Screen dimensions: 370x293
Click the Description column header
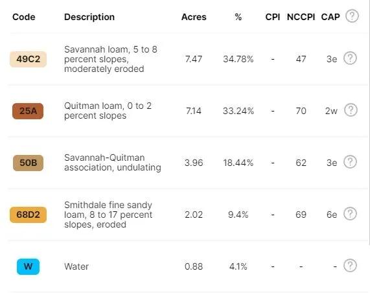tap(89, 17)
